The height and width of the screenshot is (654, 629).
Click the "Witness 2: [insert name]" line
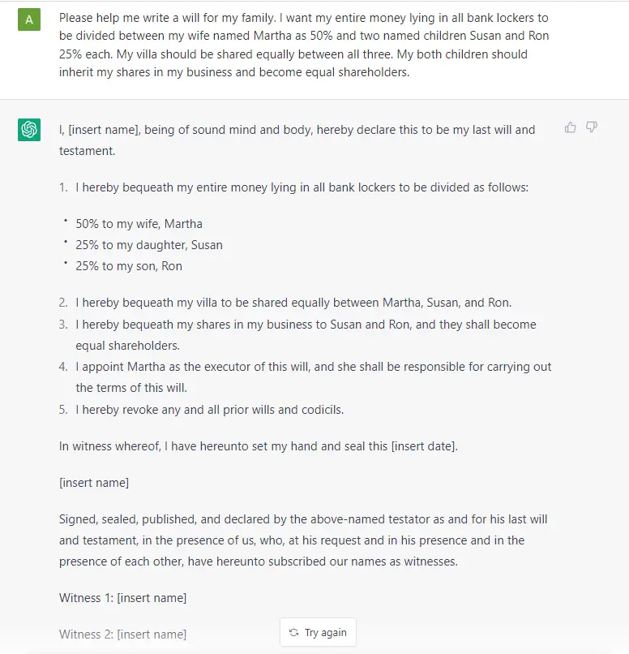[x=123, y=635]
